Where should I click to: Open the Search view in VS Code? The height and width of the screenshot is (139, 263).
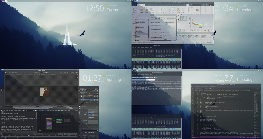click(x=192, y=92)
